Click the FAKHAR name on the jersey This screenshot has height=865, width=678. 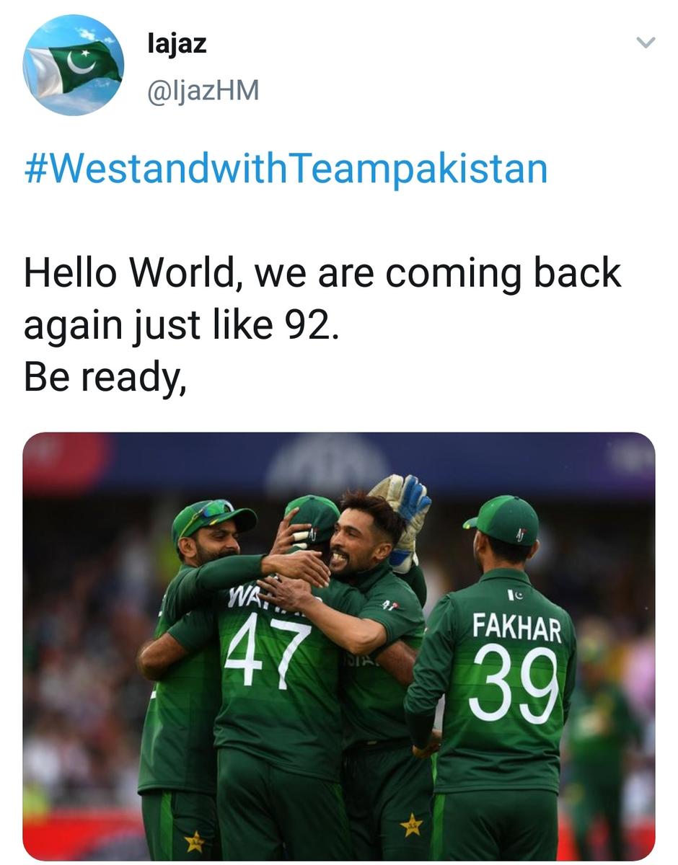(516, 627)
